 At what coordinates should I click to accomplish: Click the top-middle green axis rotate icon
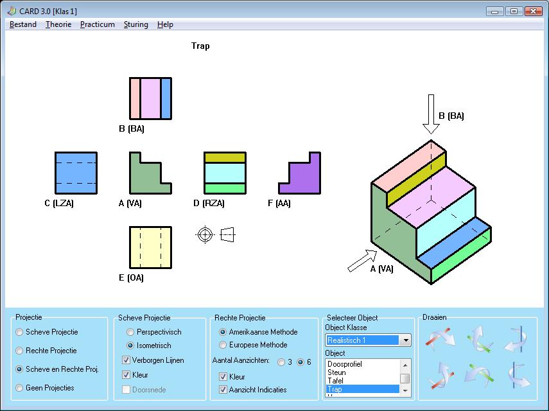click(x=478, y=338)
